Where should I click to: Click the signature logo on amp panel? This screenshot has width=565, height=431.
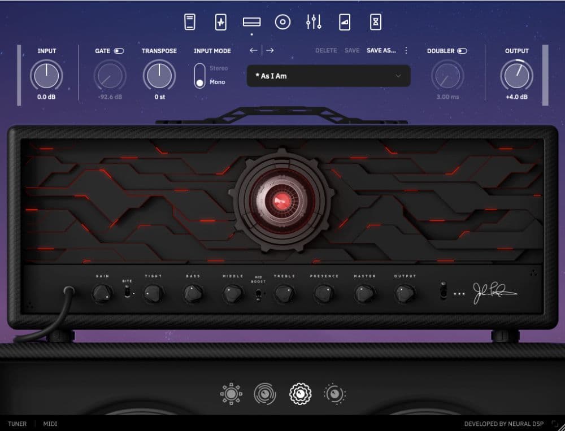[494, 293]
